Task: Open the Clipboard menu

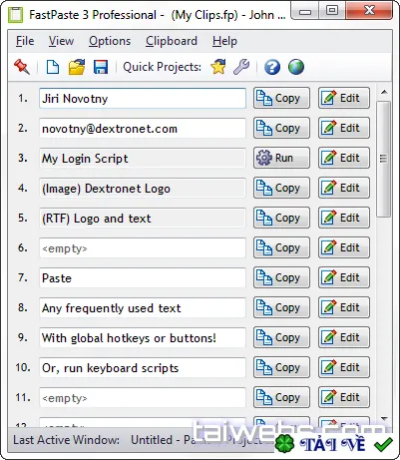Action: (x=172, y=41)
